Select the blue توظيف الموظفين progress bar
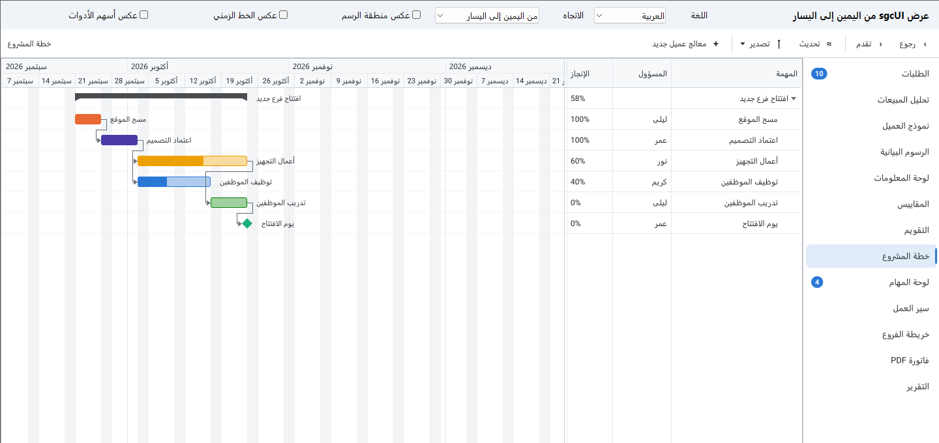Image resolution: width=939 pixels, height=443 pixels. (174, 182)
